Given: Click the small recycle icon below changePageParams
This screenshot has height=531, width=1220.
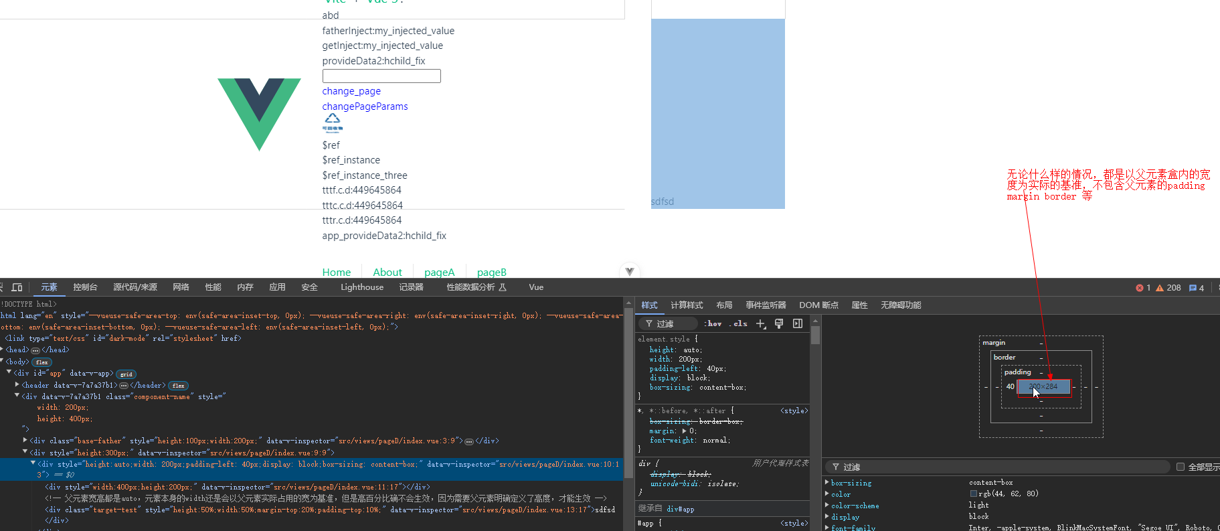Looking at the screenshot, I should (x=333, y=123).
